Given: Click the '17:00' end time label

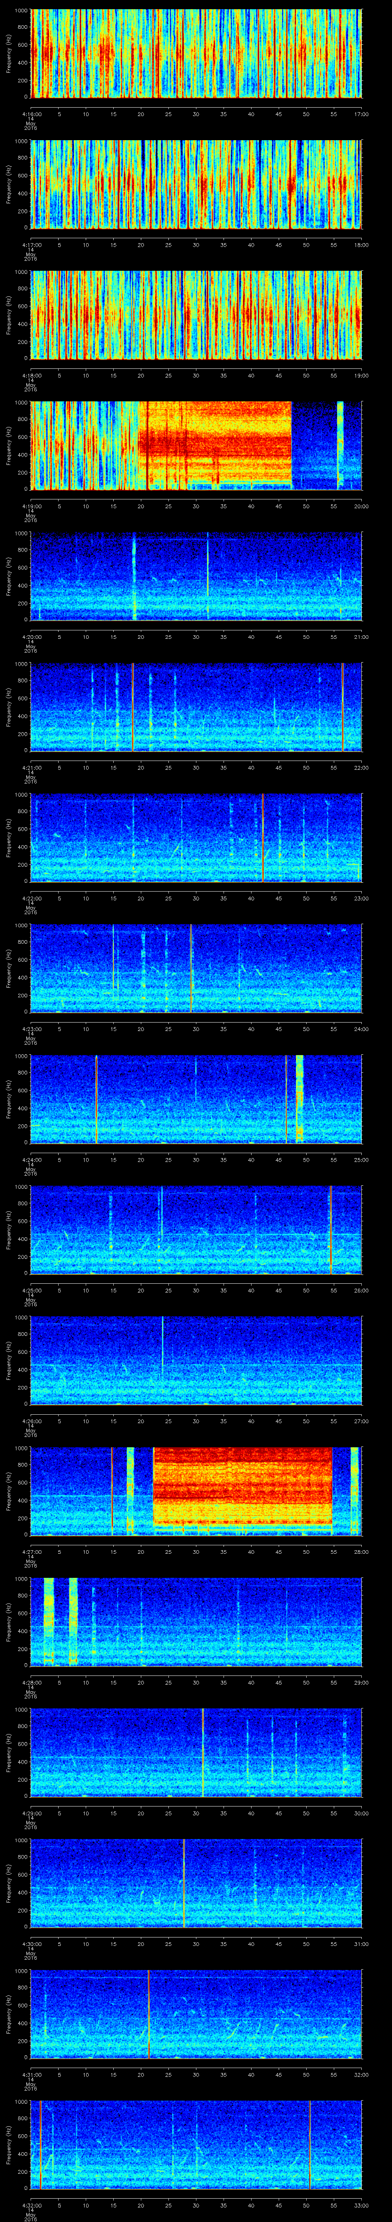Looking at the screenshot, I should coord(361,114).
